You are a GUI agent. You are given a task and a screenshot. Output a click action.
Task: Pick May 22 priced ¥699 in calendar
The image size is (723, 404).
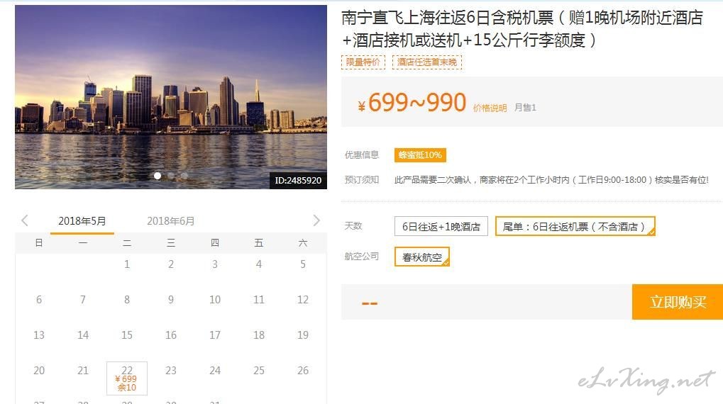coord(127,378)
